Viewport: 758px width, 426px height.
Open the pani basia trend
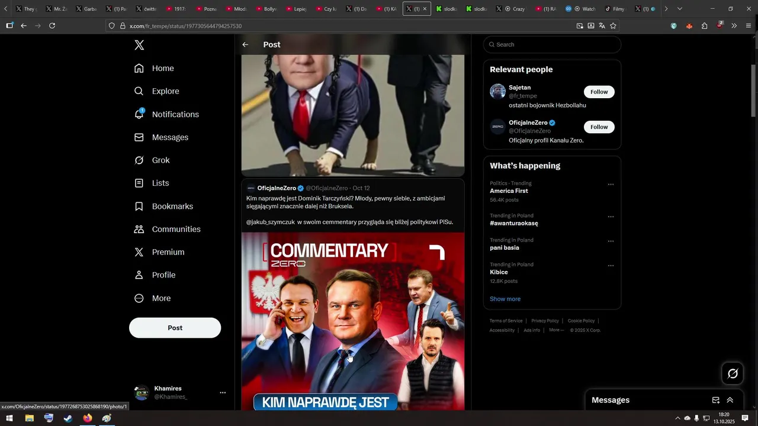pos(505,247)
